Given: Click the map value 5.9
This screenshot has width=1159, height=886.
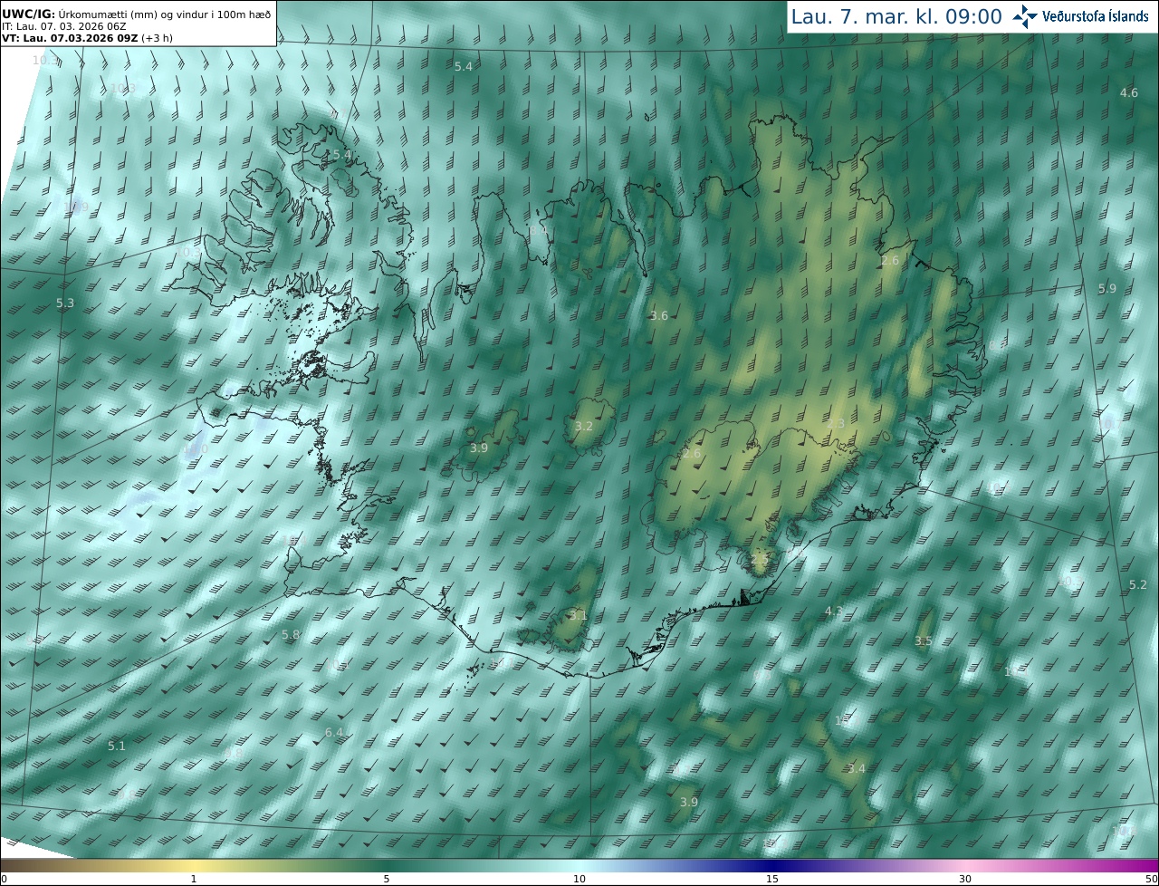Looking at the screenshot, I should (1107, 289).
